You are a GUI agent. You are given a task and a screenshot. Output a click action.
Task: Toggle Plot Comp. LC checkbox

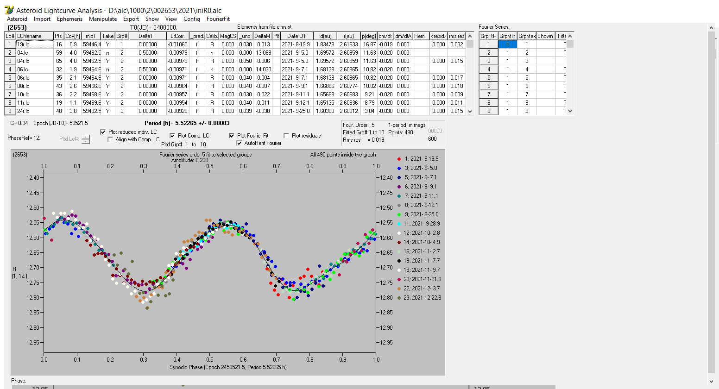(x=172, y=136)
